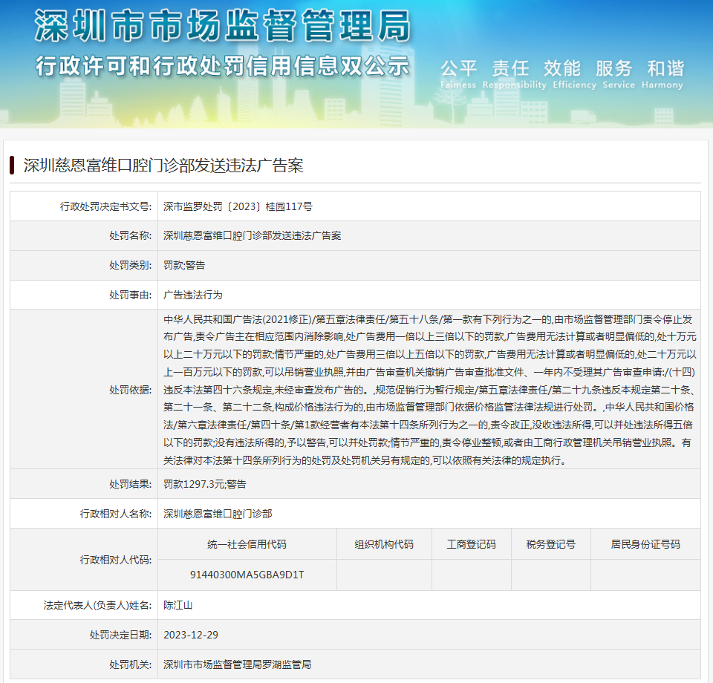Click the 深圳市市场监督管理局 banner title

(223, 26)
